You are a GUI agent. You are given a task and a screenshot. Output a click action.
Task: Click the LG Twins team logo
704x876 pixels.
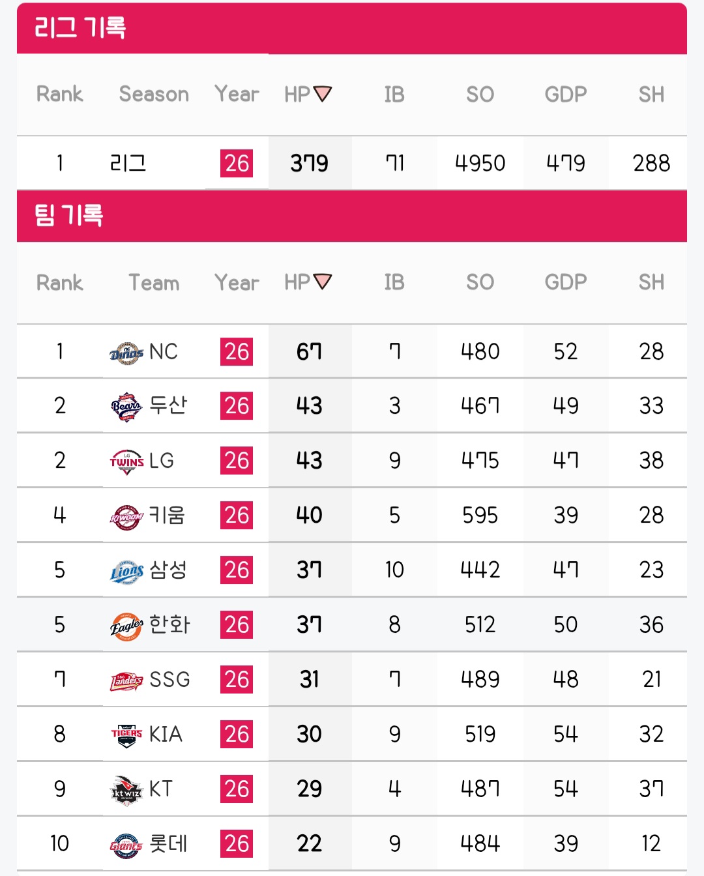click(x=126, y=462)
